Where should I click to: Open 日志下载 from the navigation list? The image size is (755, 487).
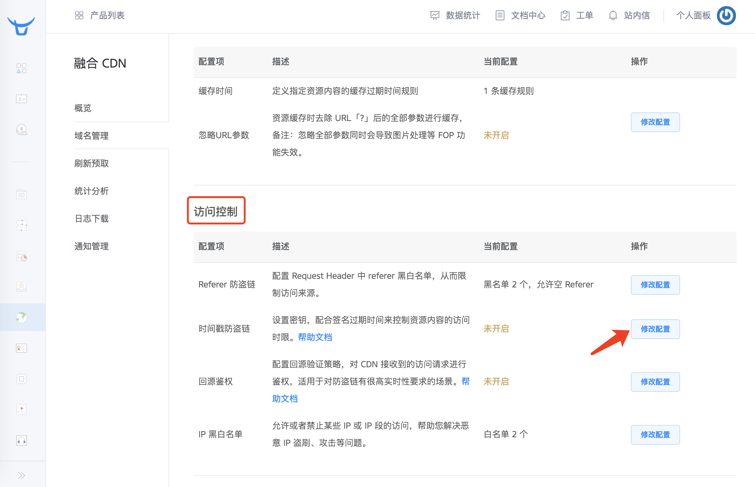92,219
